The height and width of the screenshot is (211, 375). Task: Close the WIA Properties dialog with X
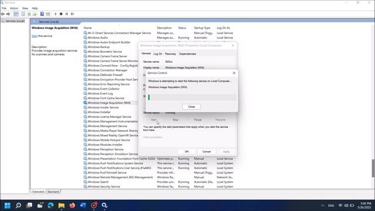coord(233,46)
